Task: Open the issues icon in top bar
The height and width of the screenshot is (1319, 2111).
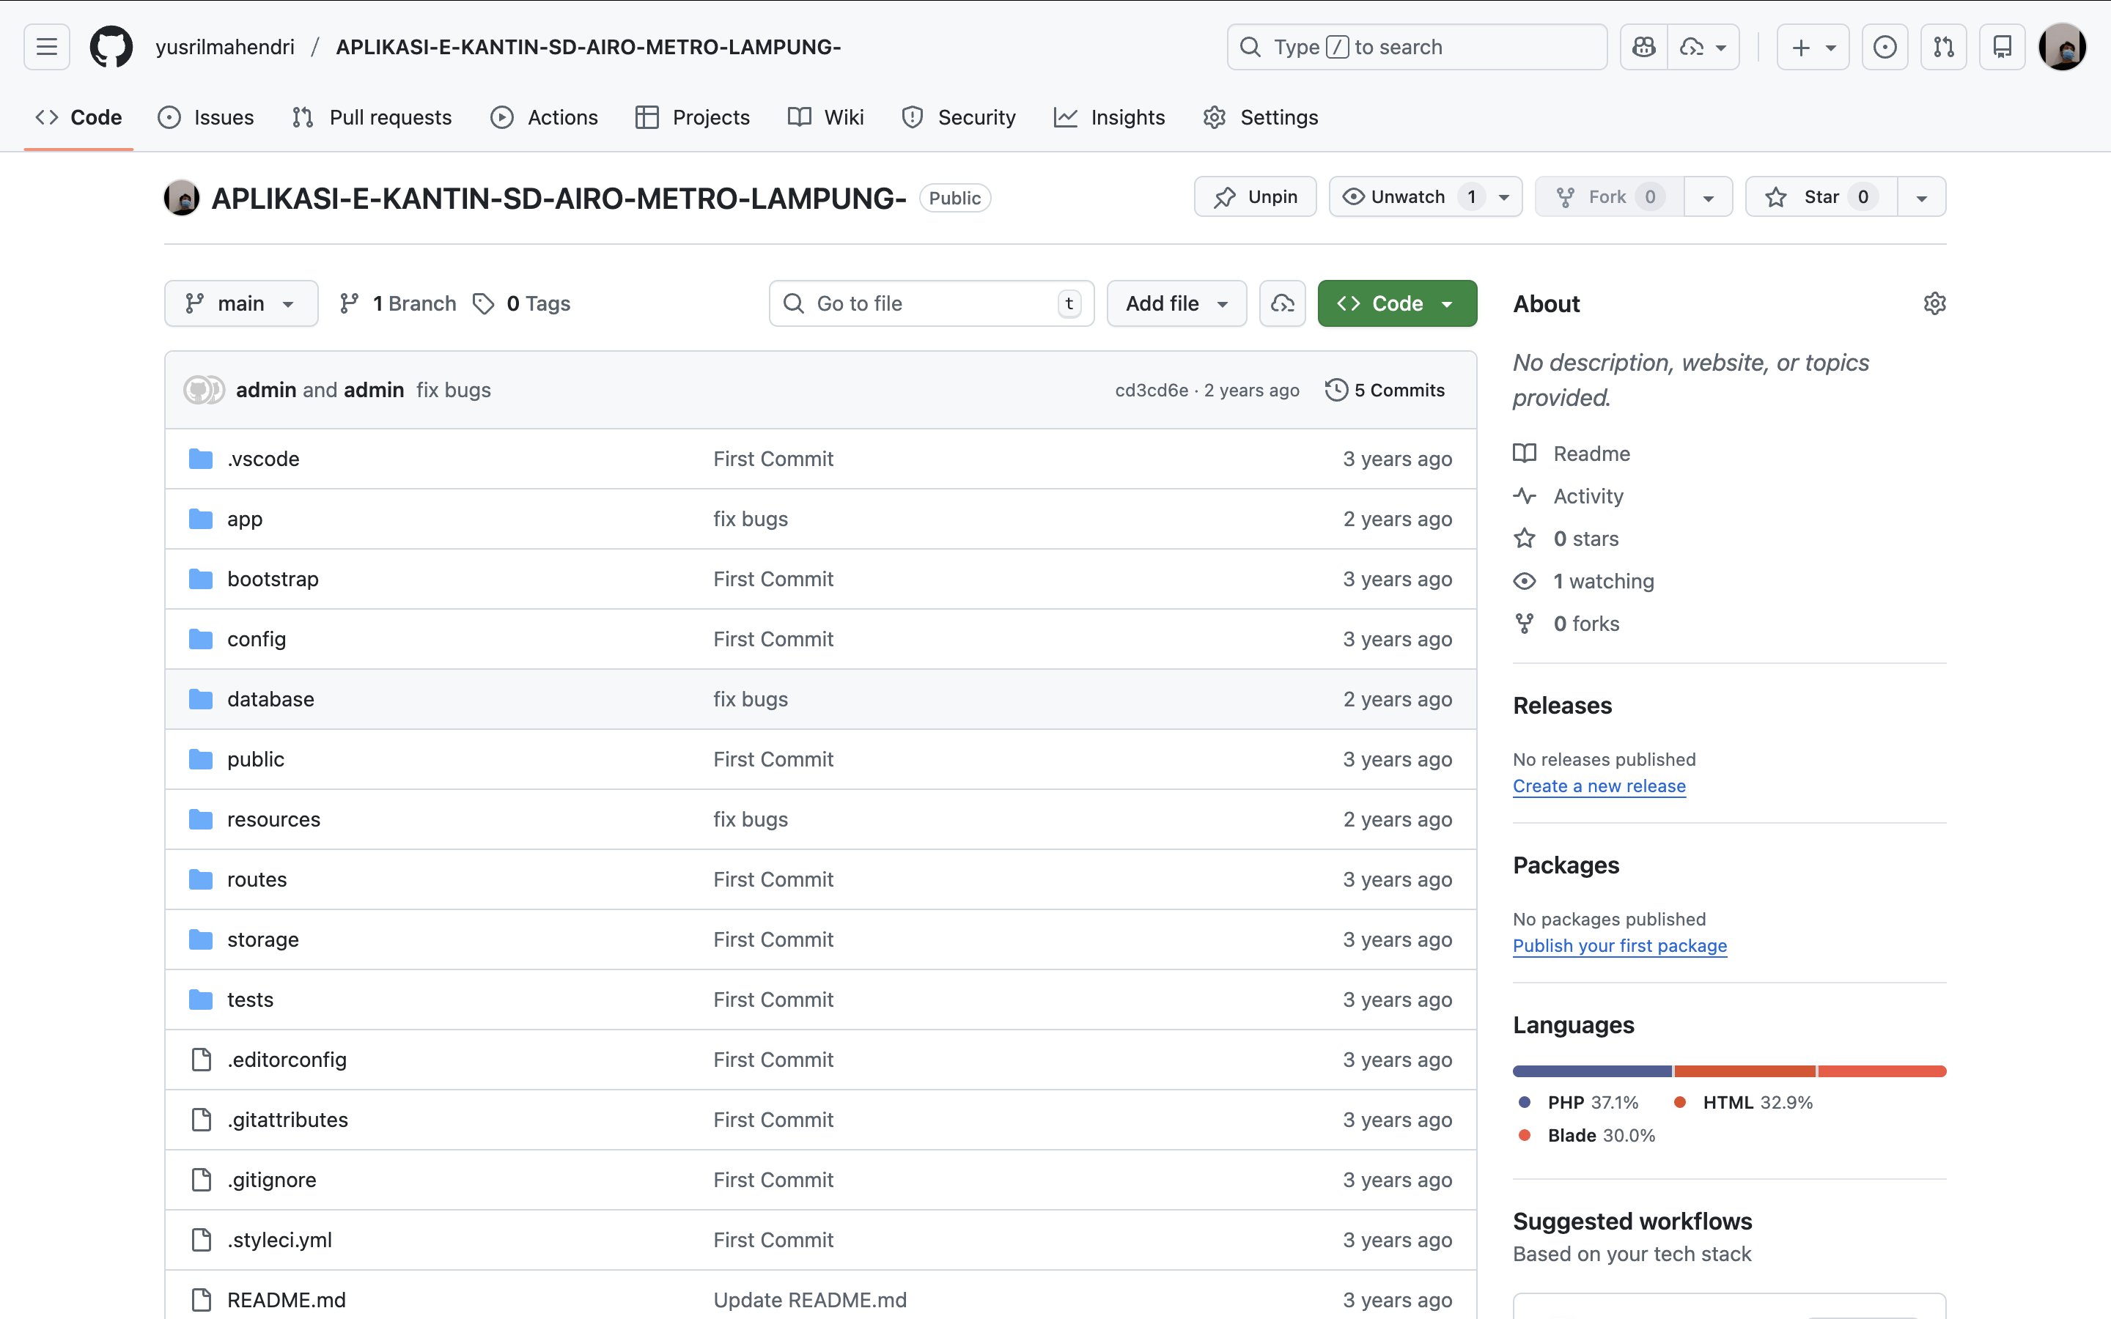Action: [x=1885, y=47]
